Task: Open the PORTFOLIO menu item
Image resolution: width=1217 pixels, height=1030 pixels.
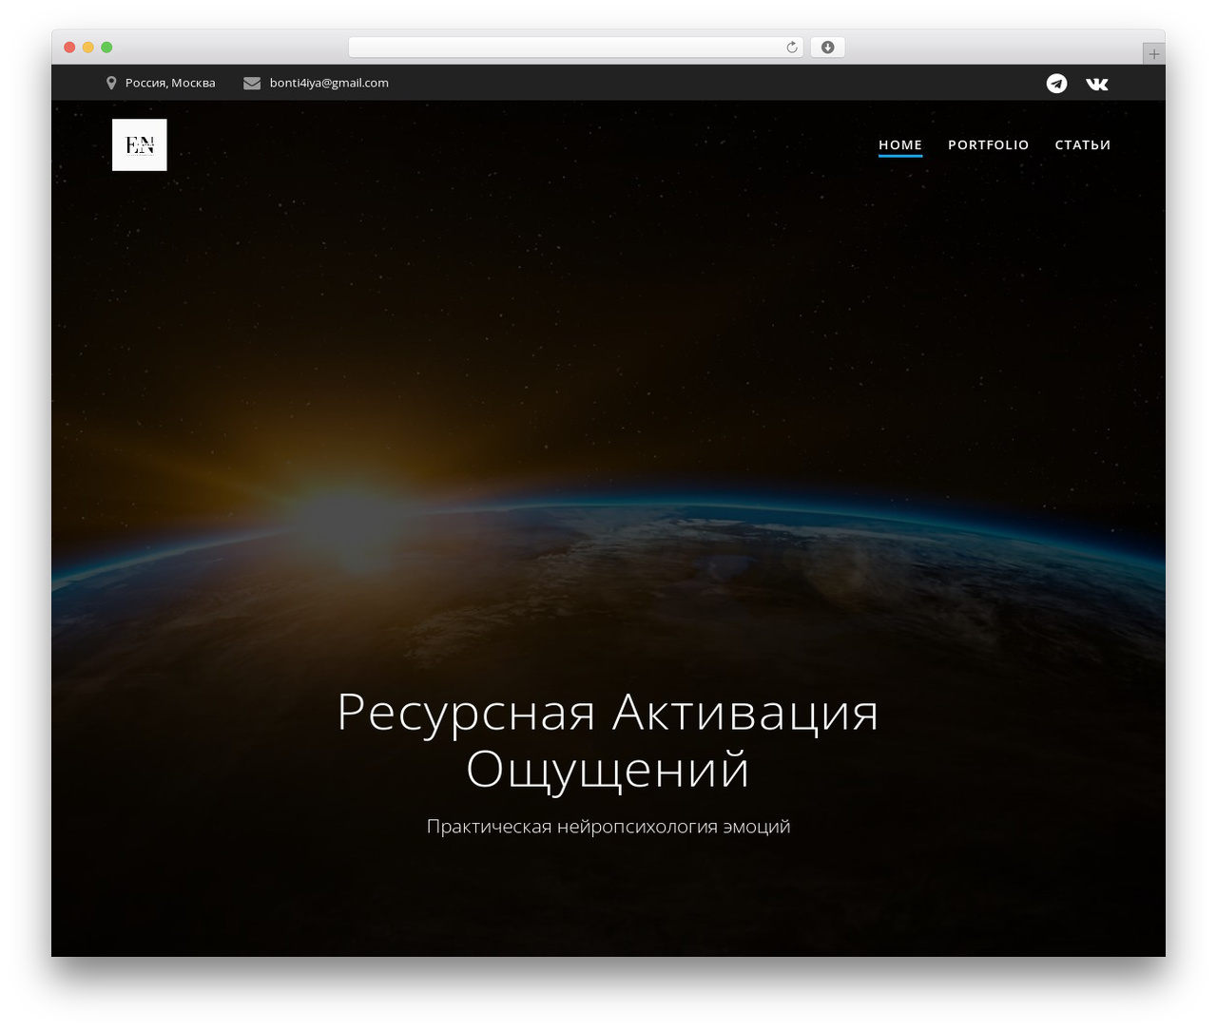Action: pyautogui.click(x=989, y=144)
